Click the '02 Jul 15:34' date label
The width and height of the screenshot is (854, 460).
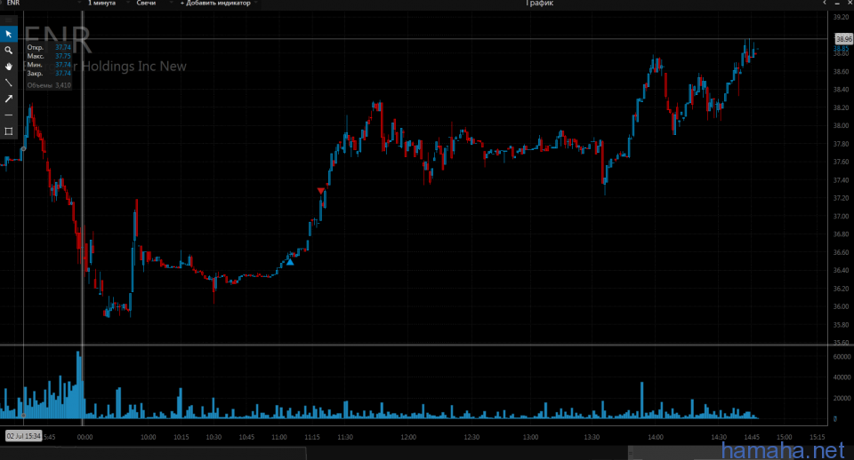click(x=23, y=435)
